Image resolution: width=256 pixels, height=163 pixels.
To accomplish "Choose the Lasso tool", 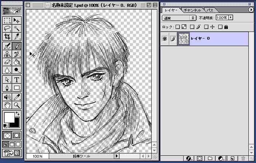I will pos(7,29).
